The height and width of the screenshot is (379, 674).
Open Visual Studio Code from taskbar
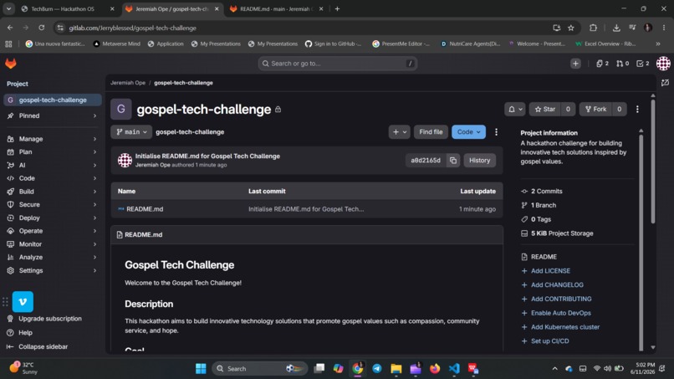pos(454,369)
